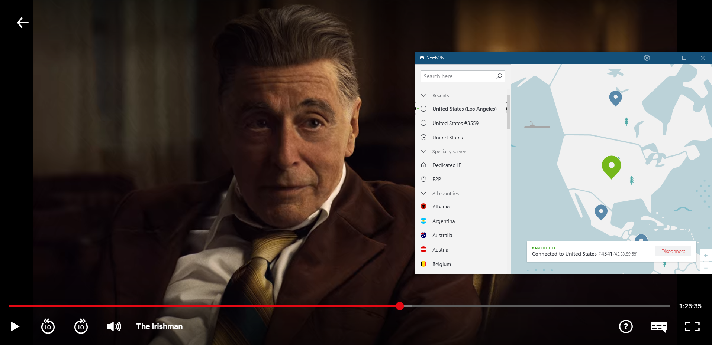This screenshot has width=712, height=345.
Task: Maximize the NordVPN window
Action: tap(684, 58)
